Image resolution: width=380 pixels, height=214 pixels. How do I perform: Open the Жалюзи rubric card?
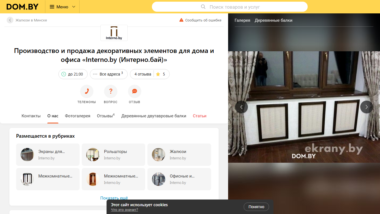pos(179,155)
